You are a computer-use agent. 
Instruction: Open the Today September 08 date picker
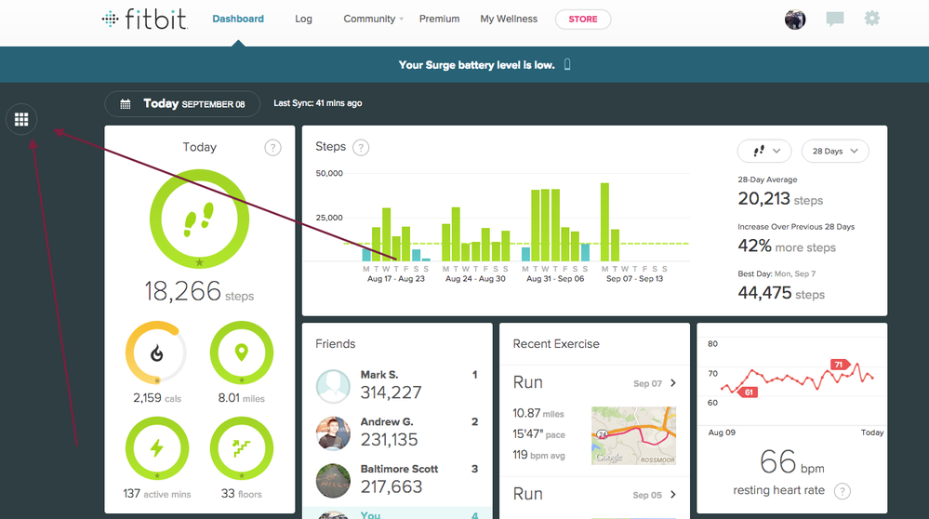[182, 103]
